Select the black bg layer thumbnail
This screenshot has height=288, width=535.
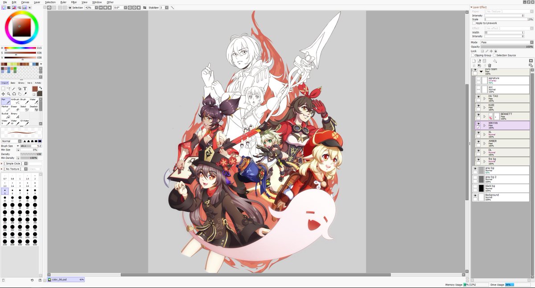coord(481,188)
